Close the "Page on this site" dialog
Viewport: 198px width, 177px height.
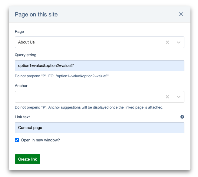click(x=181, y=14)
